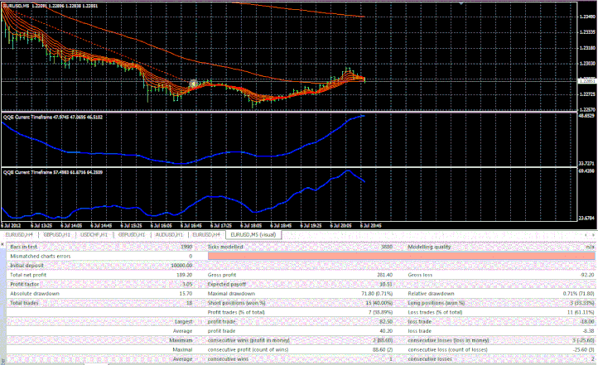598x365 pixels.
Task: Switch to the AUDUSD,H1 chart tab
Action: coord(169,235)
